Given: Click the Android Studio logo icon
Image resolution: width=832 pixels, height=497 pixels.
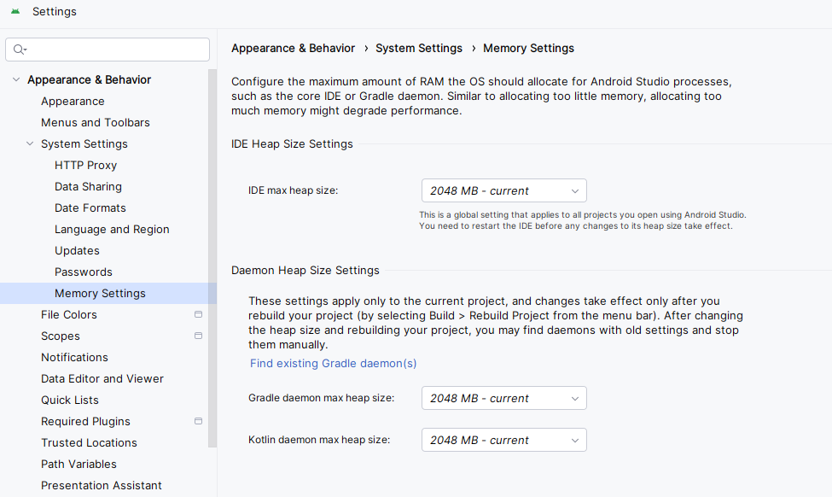Looking at the screenshot, I should pyautogui.click(x=15, y=11).
